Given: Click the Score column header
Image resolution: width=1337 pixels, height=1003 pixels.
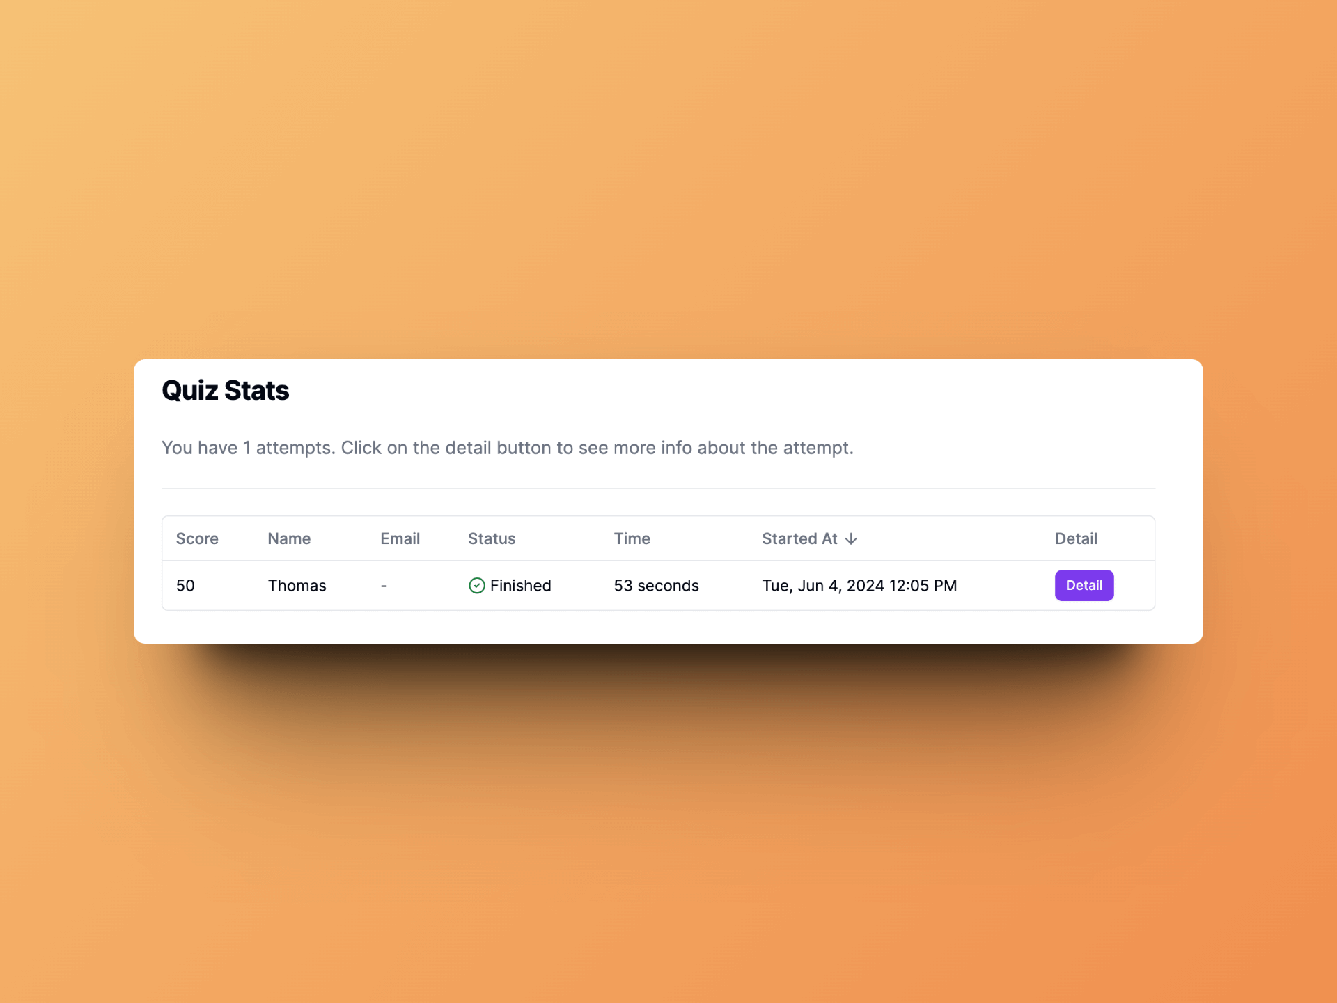Looking at the screenshot, I should coord(197,538).
